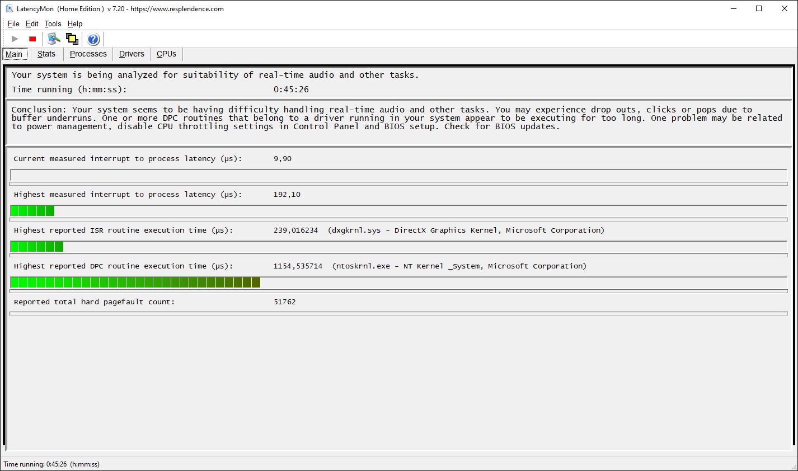Click current latency value 9,90

(283, 159)
